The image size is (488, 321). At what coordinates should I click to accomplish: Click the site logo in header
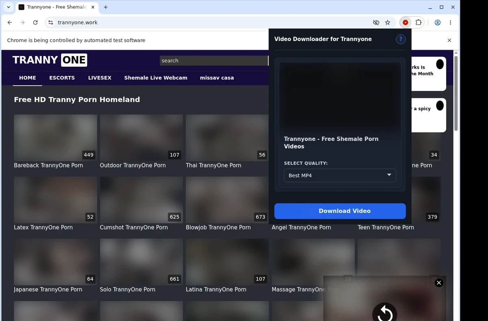[x=50, y=60]
